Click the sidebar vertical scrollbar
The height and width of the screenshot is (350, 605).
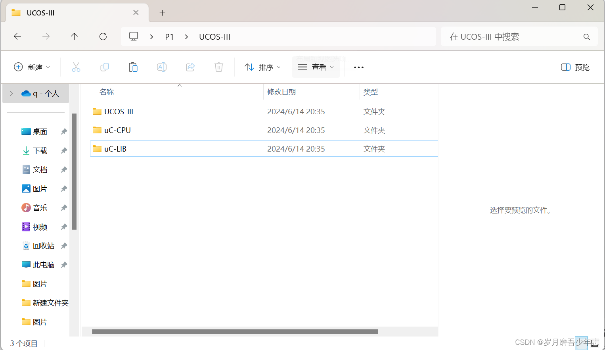[74, 171]
